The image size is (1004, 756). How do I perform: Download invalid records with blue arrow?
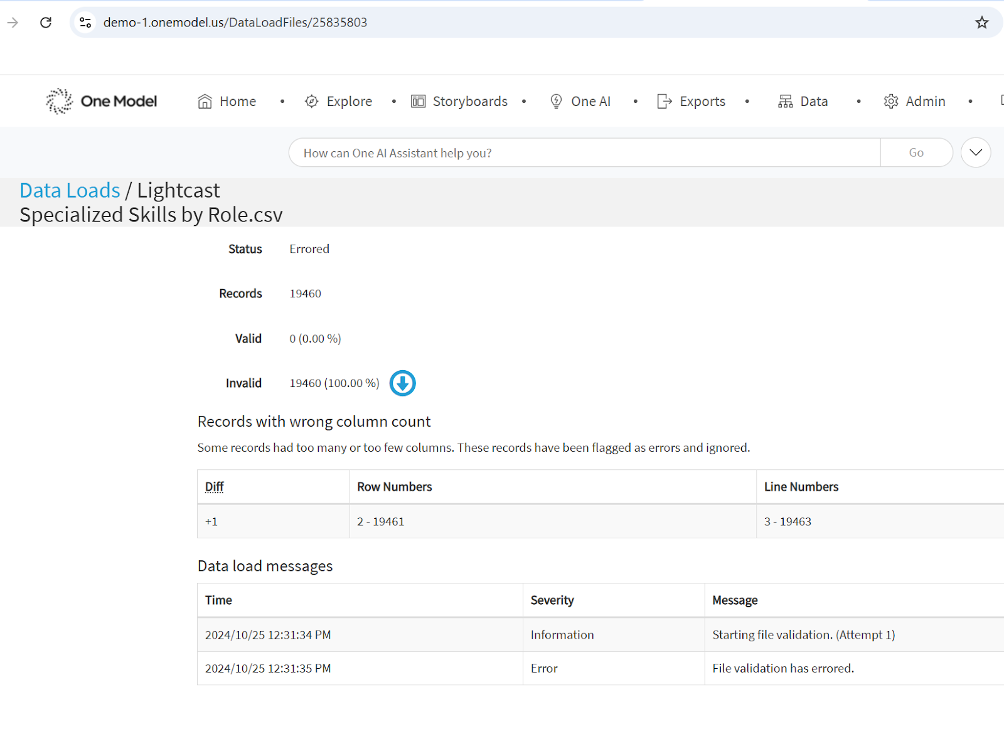pyautogui.click(x=402, y=383)
